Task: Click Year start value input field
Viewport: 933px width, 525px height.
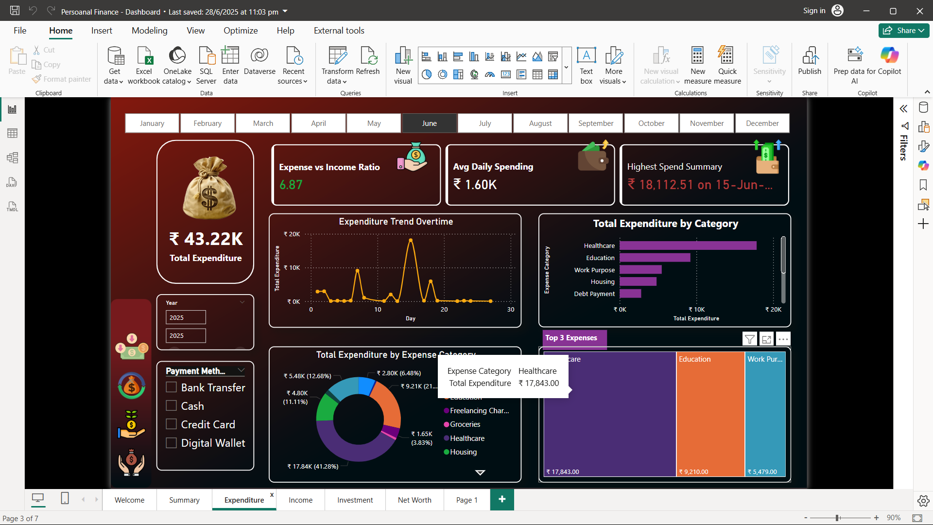Action: point(186,317)
